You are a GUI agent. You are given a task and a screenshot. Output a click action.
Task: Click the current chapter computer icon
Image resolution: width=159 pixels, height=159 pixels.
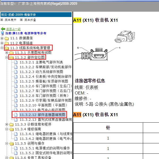click(2, 33)
